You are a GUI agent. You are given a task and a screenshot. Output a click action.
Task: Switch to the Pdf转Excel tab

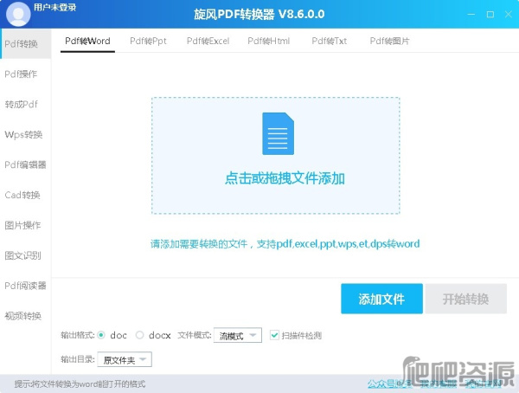(x=208, y=41)
